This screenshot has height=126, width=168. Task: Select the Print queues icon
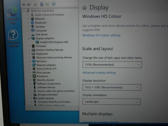coord(34,72)
